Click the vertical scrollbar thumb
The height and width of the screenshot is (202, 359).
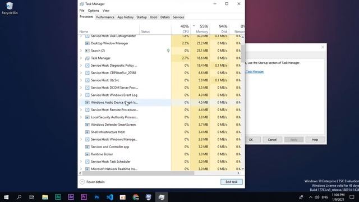coord(243,53)
